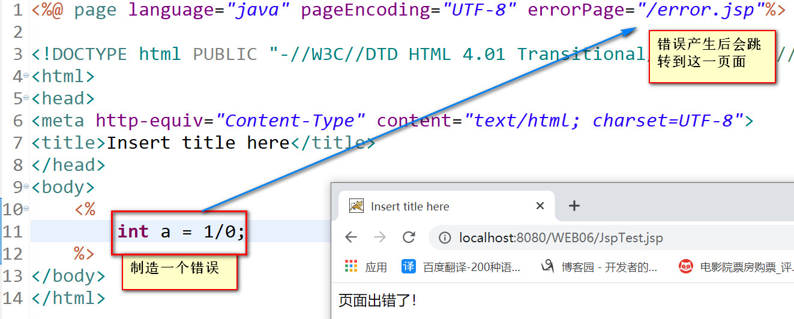Click the closing </html> tag on line 14

point(68,298)
